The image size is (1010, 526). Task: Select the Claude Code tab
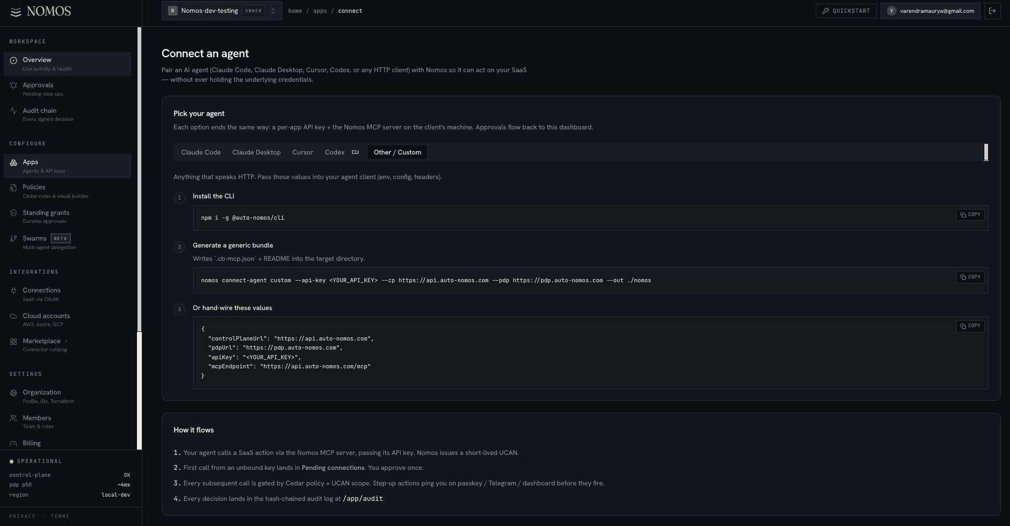(201, 152)
